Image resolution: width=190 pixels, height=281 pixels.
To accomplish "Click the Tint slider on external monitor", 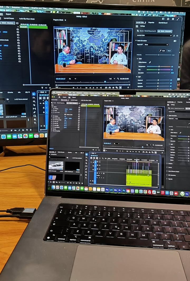I will [x=159, y=70].
